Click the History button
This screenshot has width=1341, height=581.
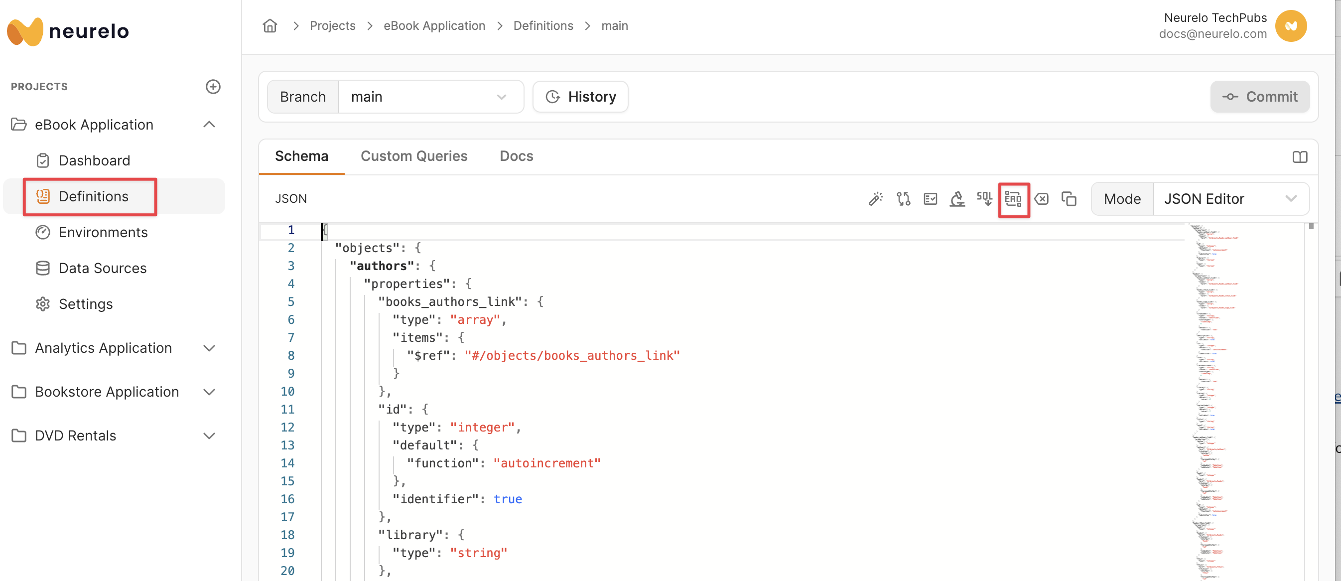coord(580,97)
